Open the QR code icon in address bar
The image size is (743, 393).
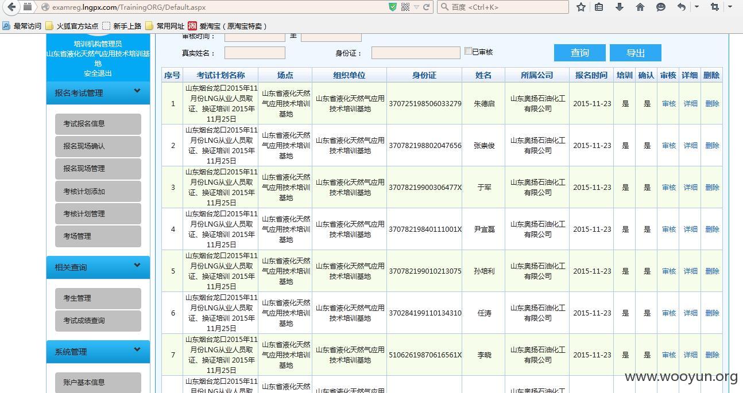(x=405, y=7)
